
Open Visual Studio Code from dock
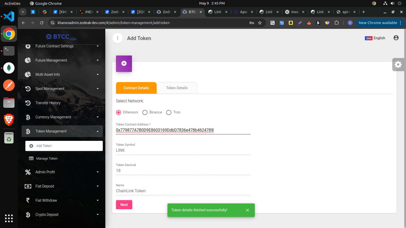point(9,16)
